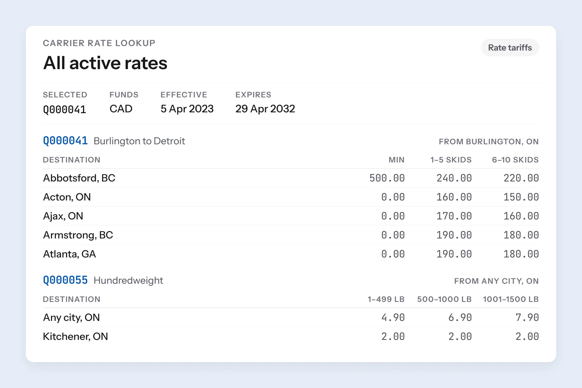Click Kitchener 500–1000 LB rate 2.00
The width and height of the screenshot is (582, 388).
click(x=460, y=336)
